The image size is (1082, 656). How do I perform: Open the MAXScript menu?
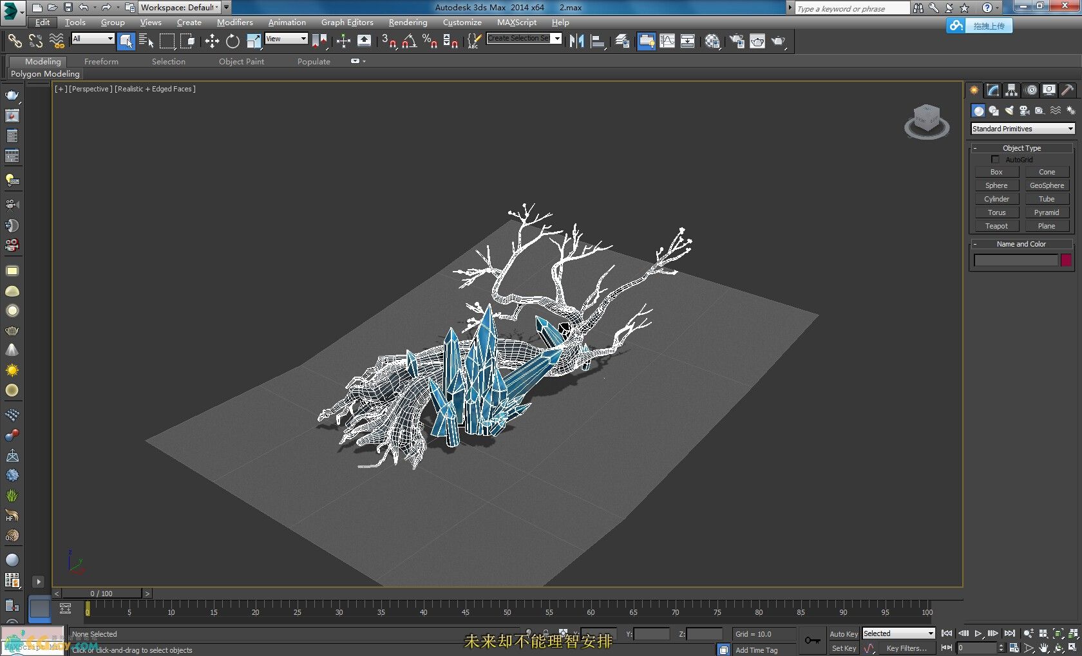coord(517,22)
